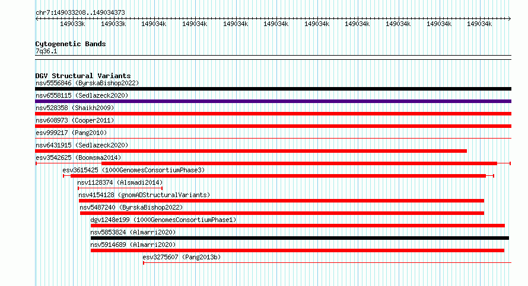The width and height of the screenshot is (528, 286).
Task: Click the chr7:149033208..149034373 coordinate label
Action: click(80, 12)
